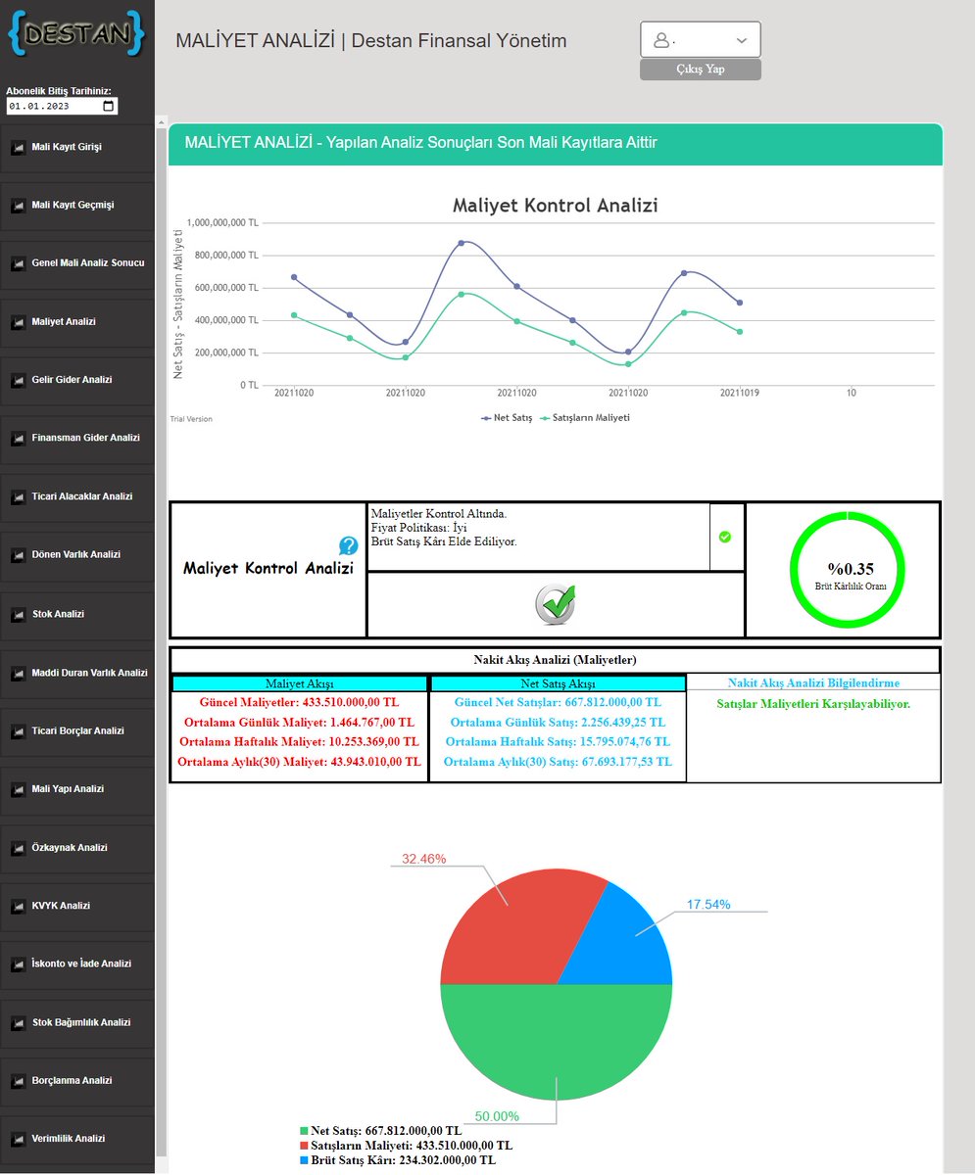
Task: Select Maliyet Analizi in the sidebar
Action: (77, 322)
